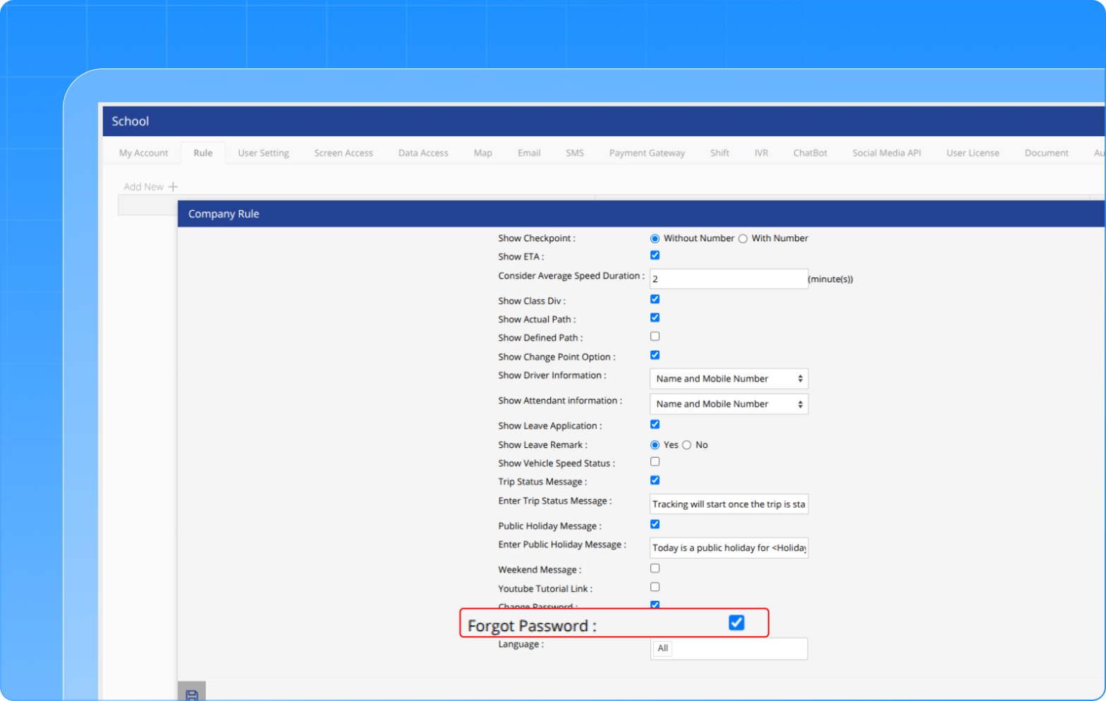Click the Enter Trip Status Message field

728,504
